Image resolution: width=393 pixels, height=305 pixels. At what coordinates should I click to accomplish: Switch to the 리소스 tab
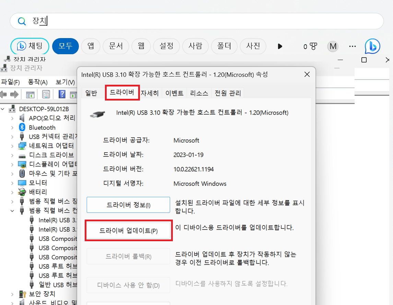pos(199,93)
